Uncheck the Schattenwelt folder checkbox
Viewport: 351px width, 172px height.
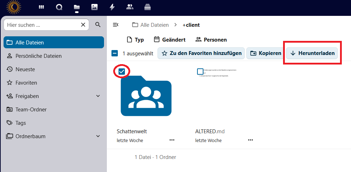122,72
